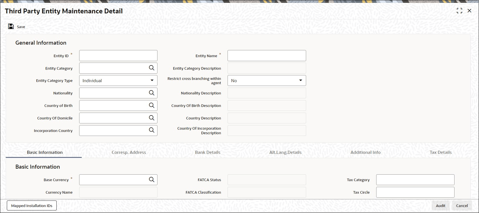
Task: Open the Country of Birth lookup icon
Action: (152, 106)
